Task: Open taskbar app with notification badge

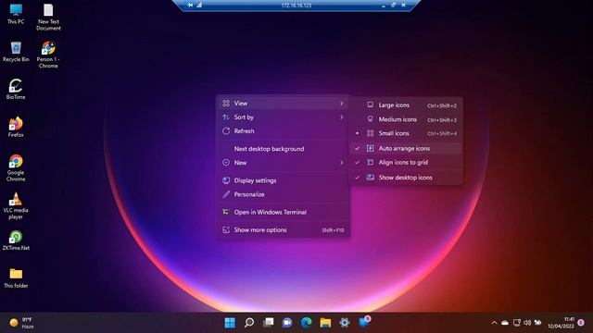Action: (364, 322)
